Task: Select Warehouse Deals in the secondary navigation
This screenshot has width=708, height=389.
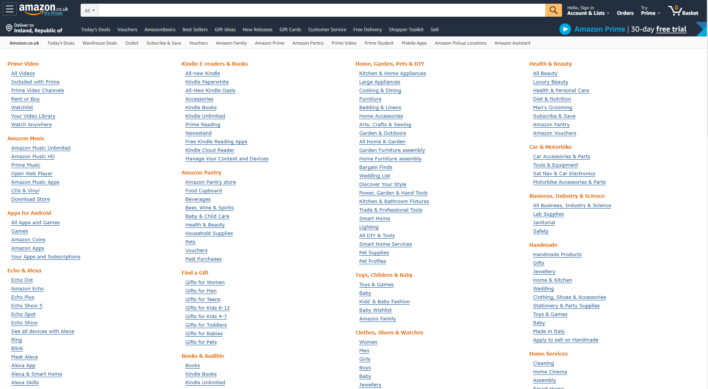Action: (x=99, y=43)
